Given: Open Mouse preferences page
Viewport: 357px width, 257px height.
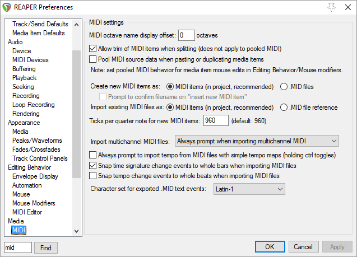Looking at the screenshot, I should [x=21, y=194].
